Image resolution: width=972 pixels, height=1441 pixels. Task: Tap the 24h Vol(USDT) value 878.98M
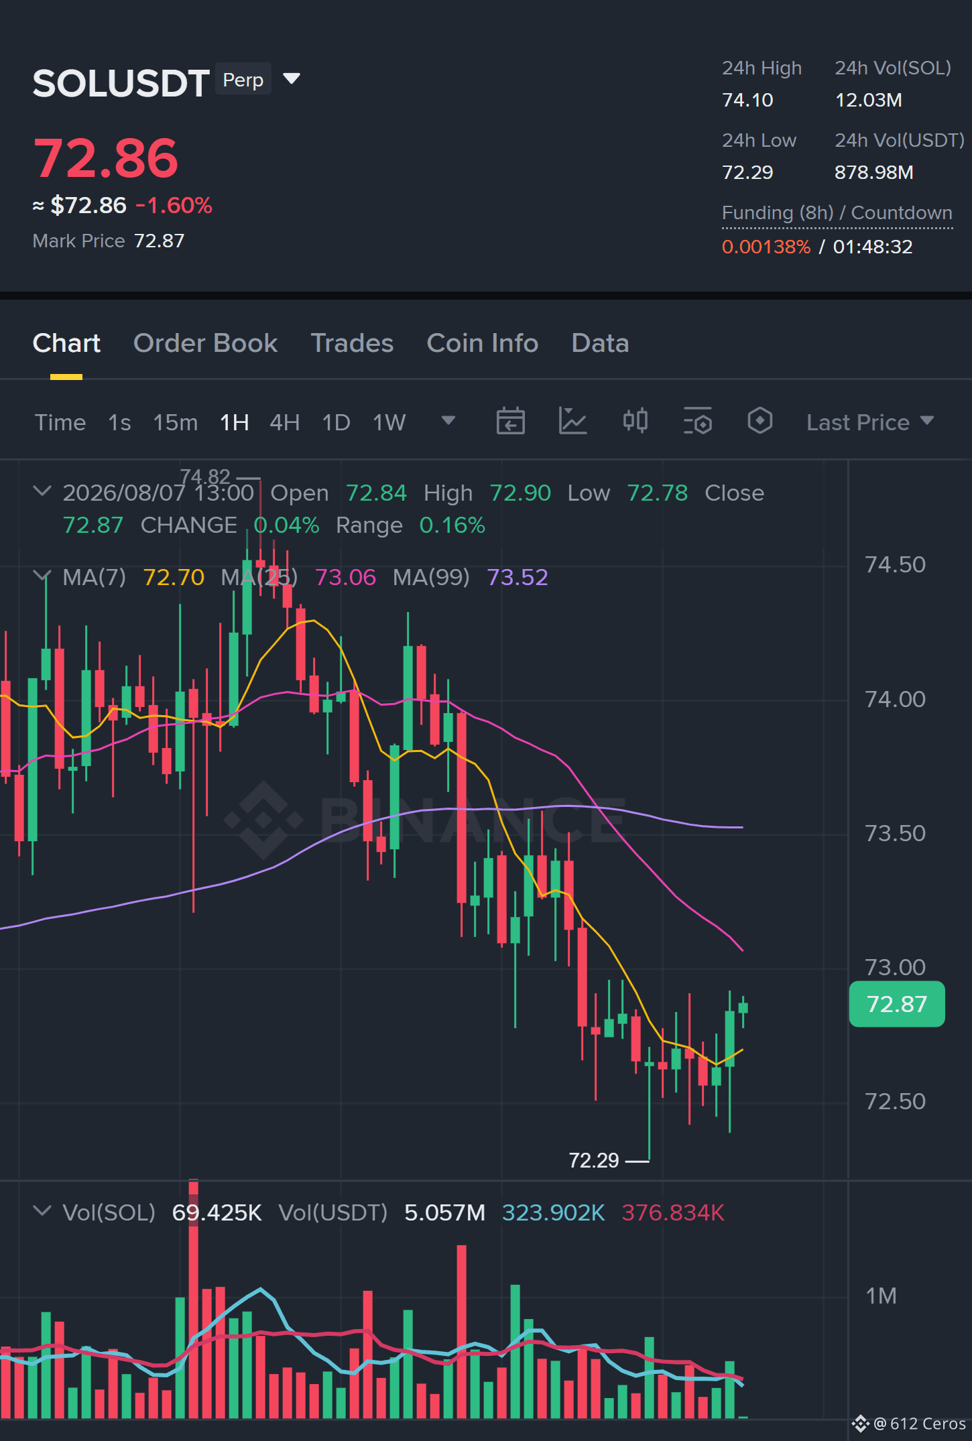(x=874, y=172)
